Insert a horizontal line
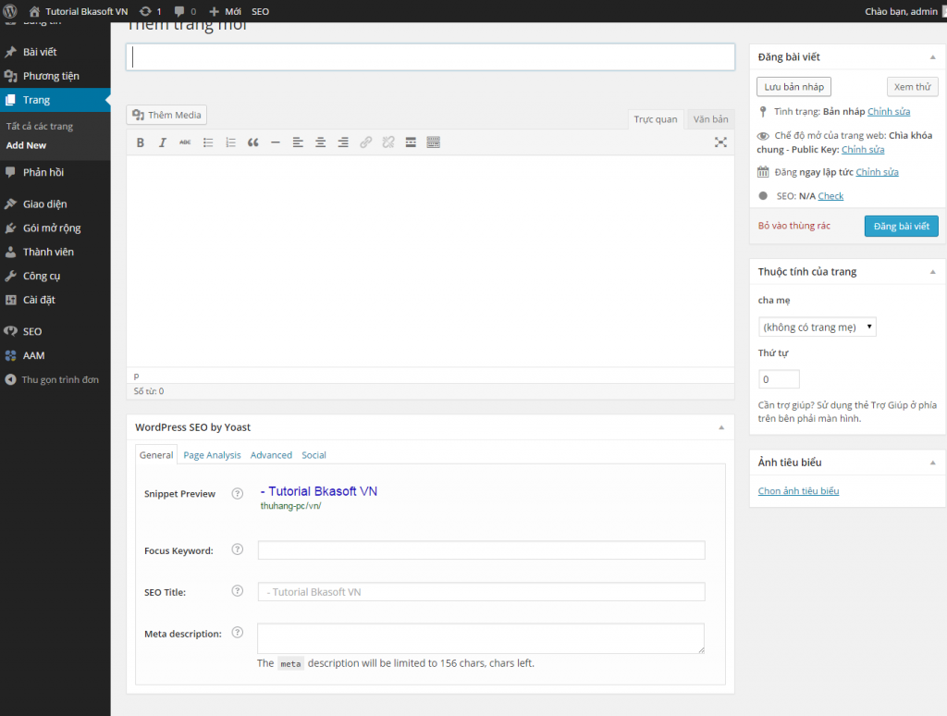The height and width of the screenshot is (716, 947). pyautogui.click(x=276, y=142)
